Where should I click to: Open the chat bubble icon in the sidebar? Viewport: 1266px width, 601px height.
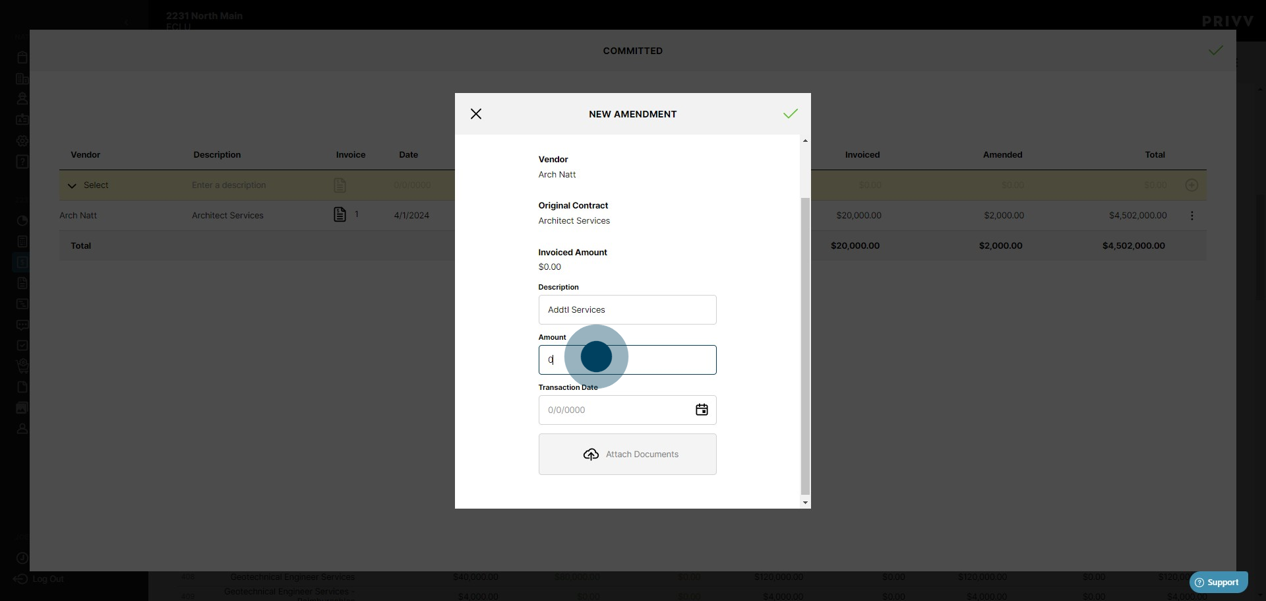[x=22, y=325]
